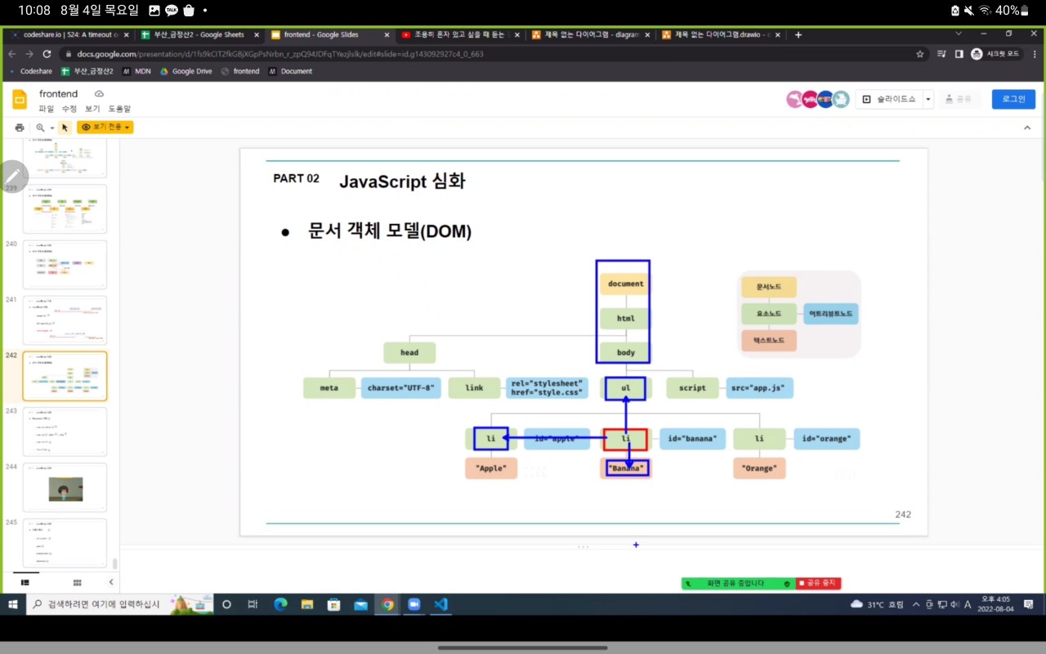This screenshot has height=654, width=1046.
Task: Bookmark page with star icon
Action: (920, 54)
